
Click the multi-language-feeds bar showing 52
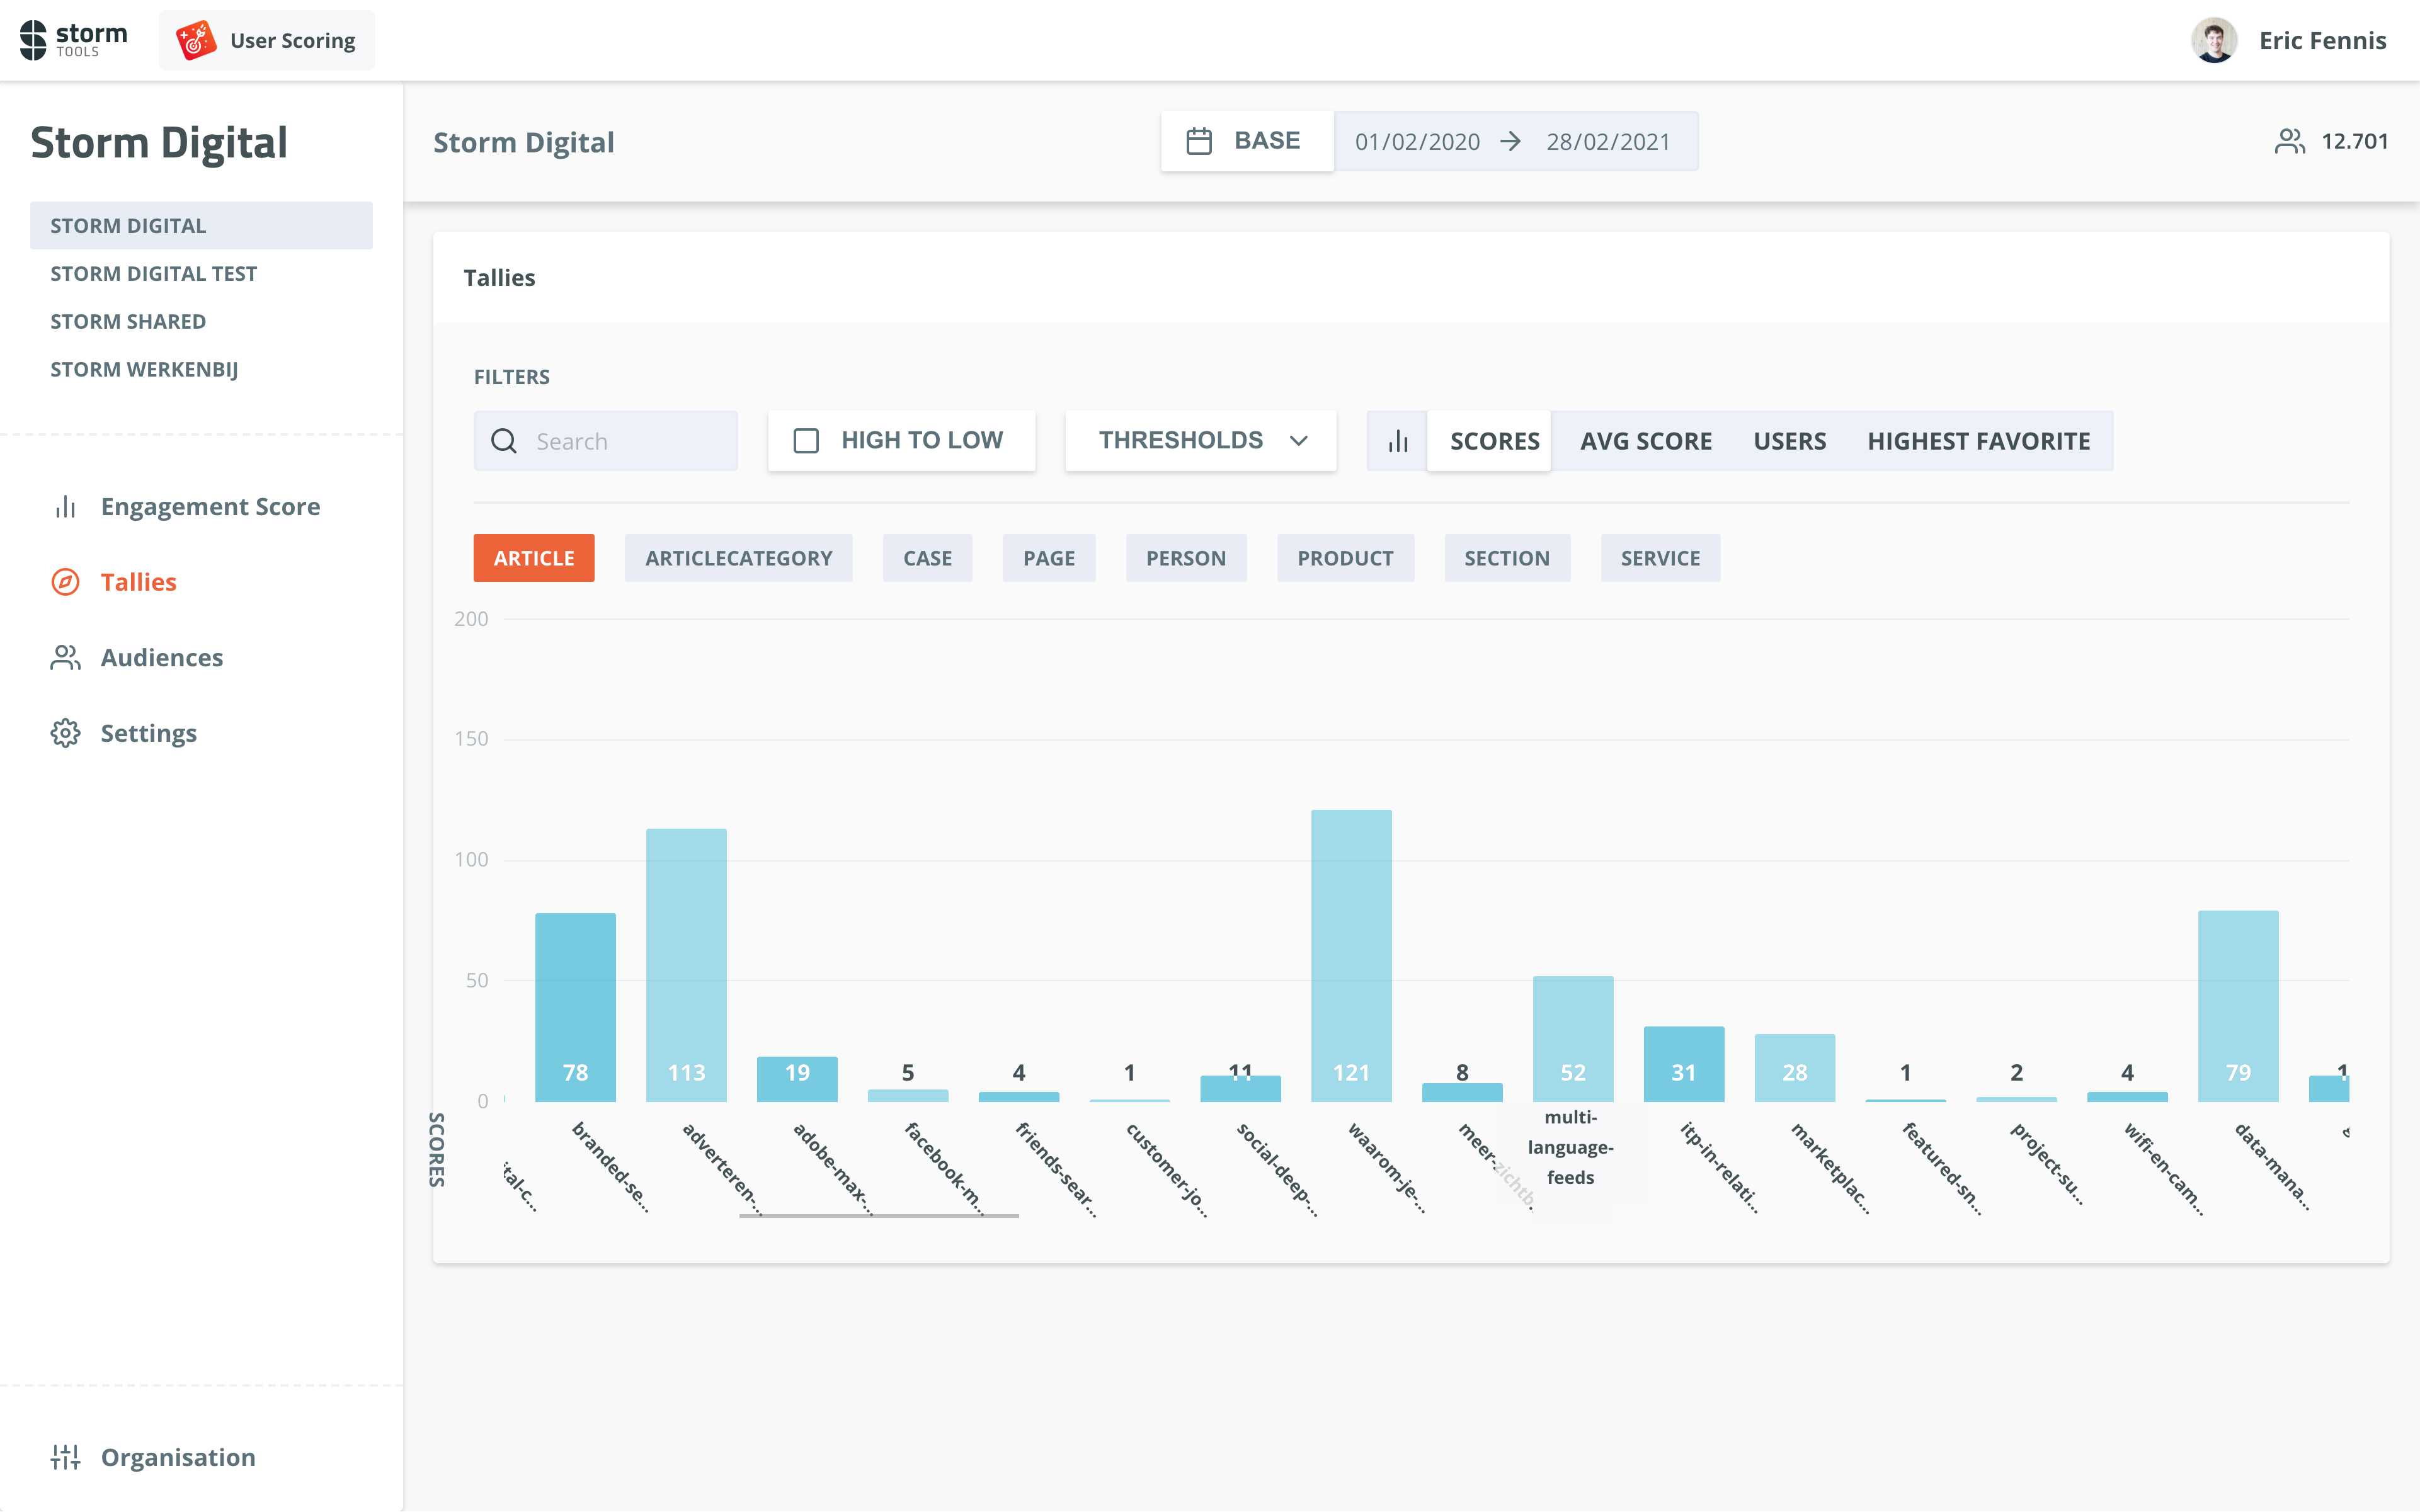pos(1573,1039)
